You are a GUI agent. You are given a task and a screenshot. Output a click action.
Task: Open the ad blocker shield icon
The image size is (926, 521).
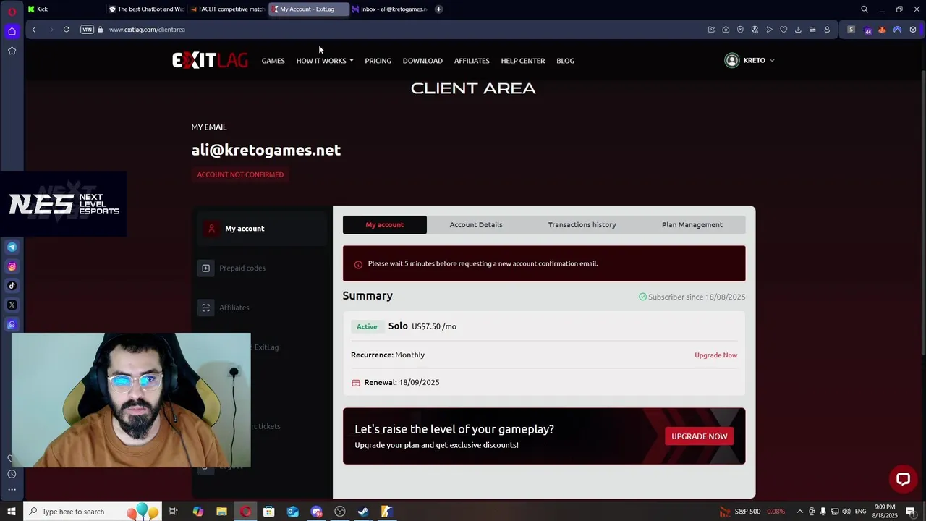740,30
